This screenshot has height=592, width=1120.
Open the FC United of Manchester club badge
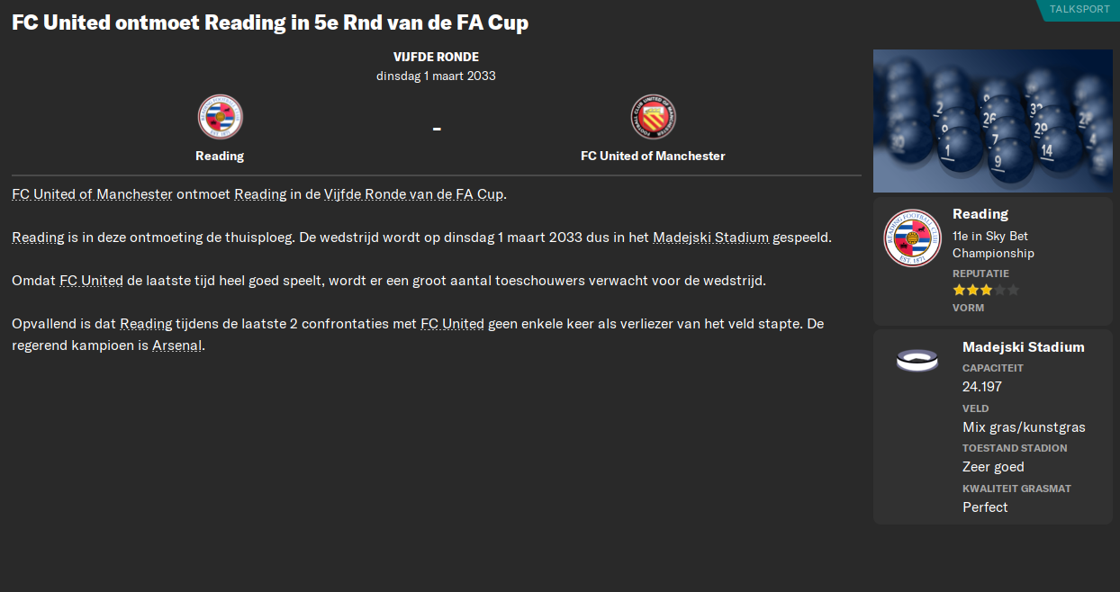[653, 116]
